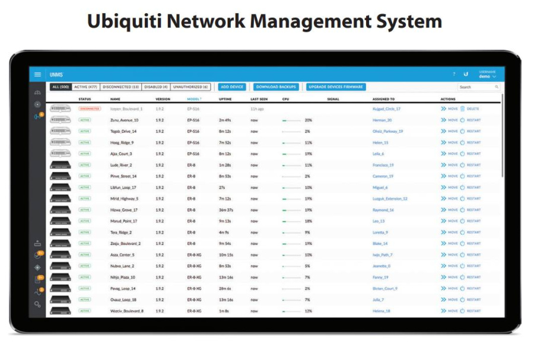Switch to the UNAUTHORIZED (6) tab
This screenshot has height=344, width=534.
click(x=190, y=87)
